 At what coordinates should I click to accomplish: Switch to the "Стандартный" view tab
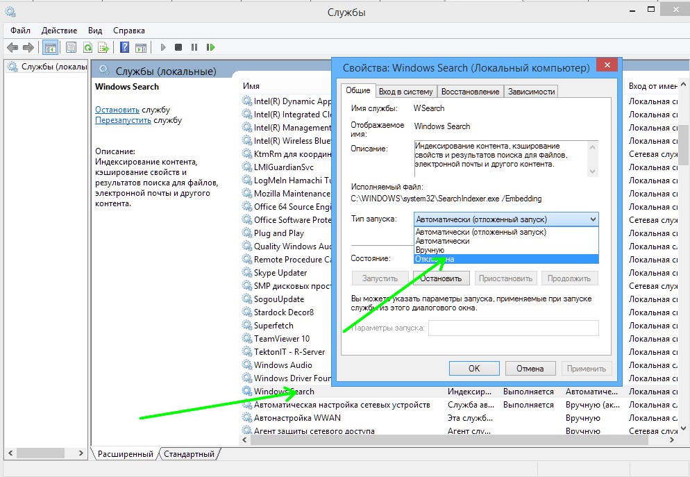189,454
